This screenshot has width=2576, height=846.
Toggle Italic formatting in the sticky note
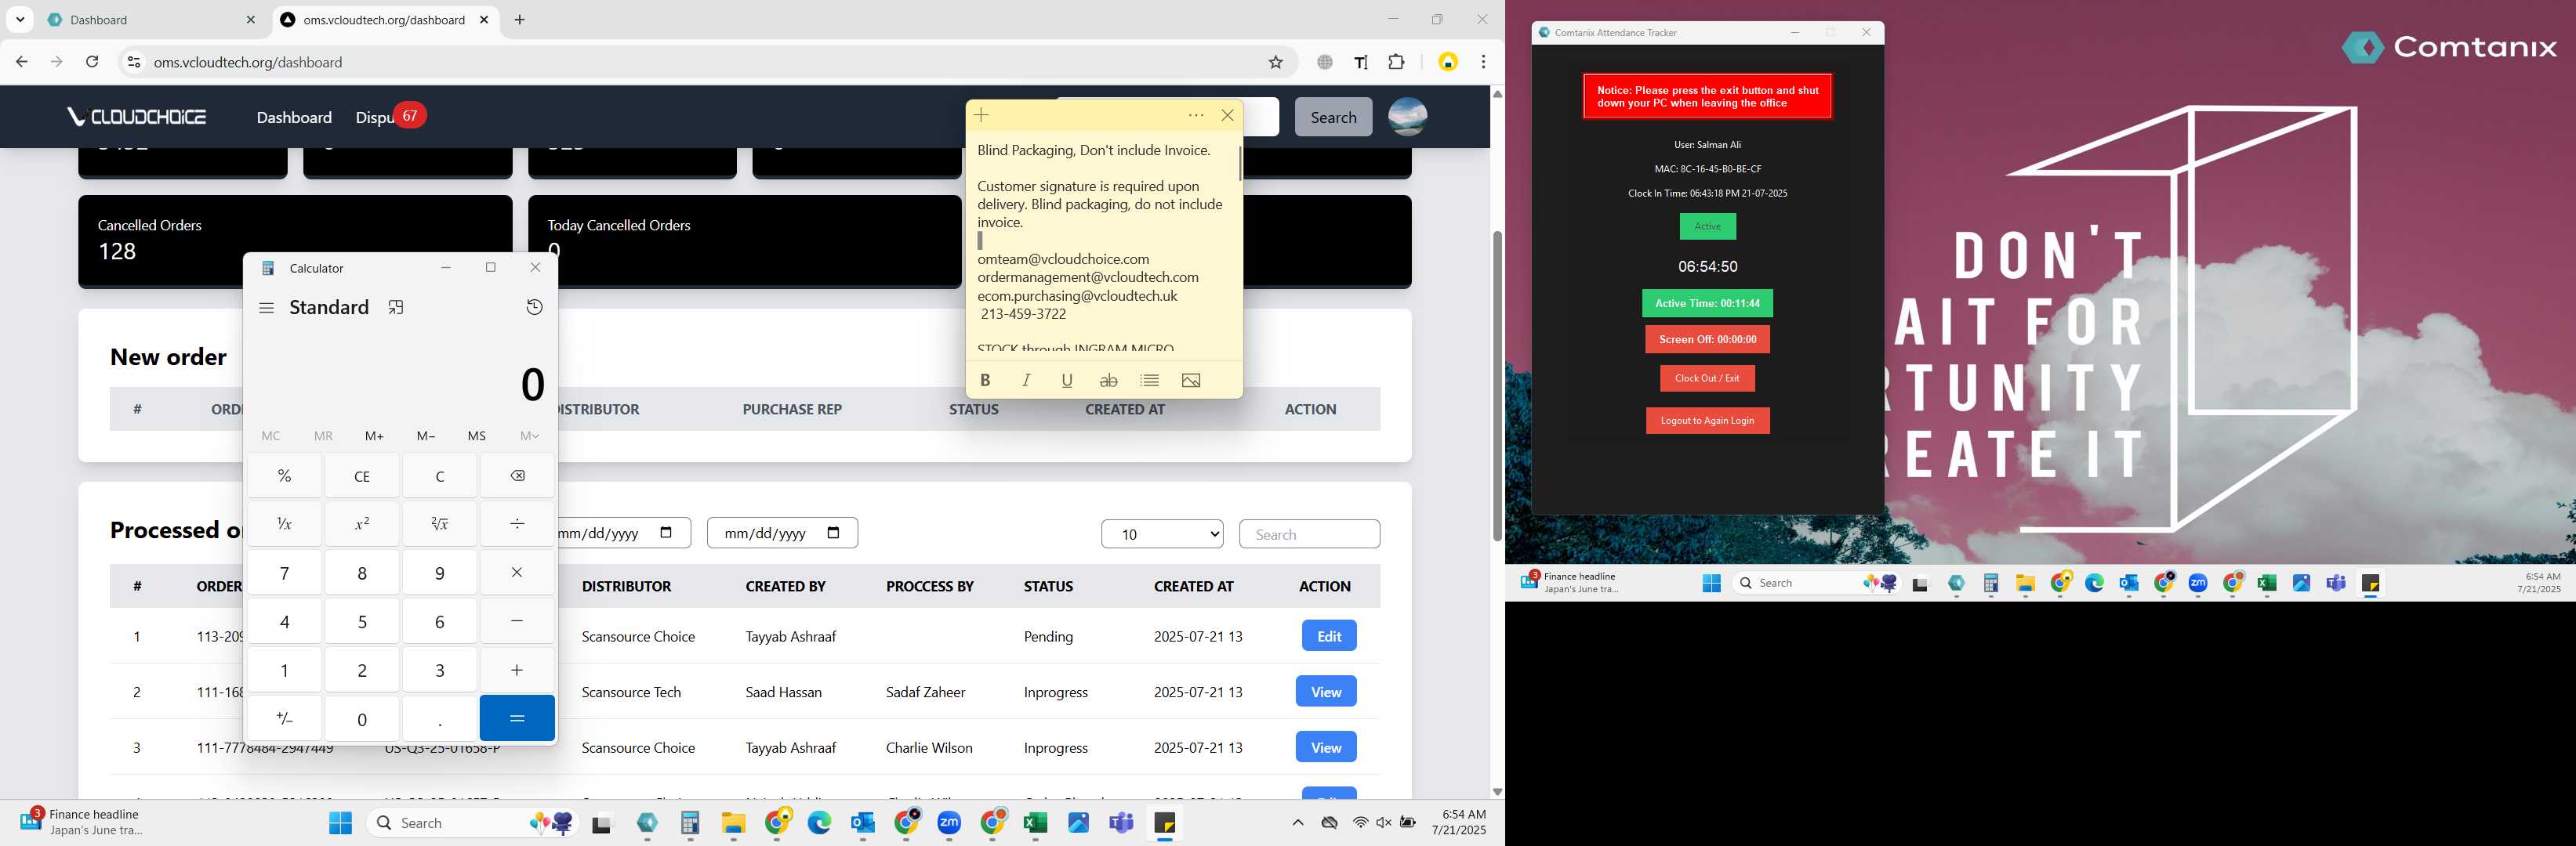point(1026,381)
